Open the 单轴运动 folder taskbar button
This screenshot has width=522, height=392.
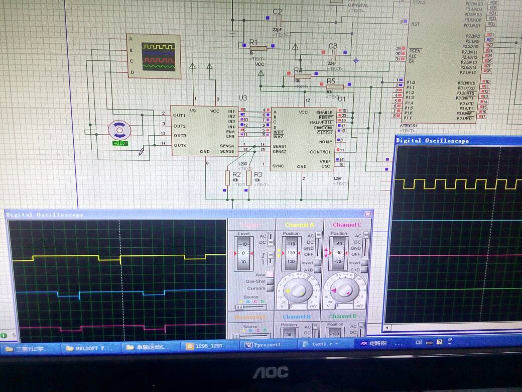[151, 347]
